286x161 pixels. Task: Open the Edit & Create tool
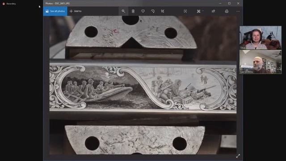pyautogui.click(x=198, y=11)
